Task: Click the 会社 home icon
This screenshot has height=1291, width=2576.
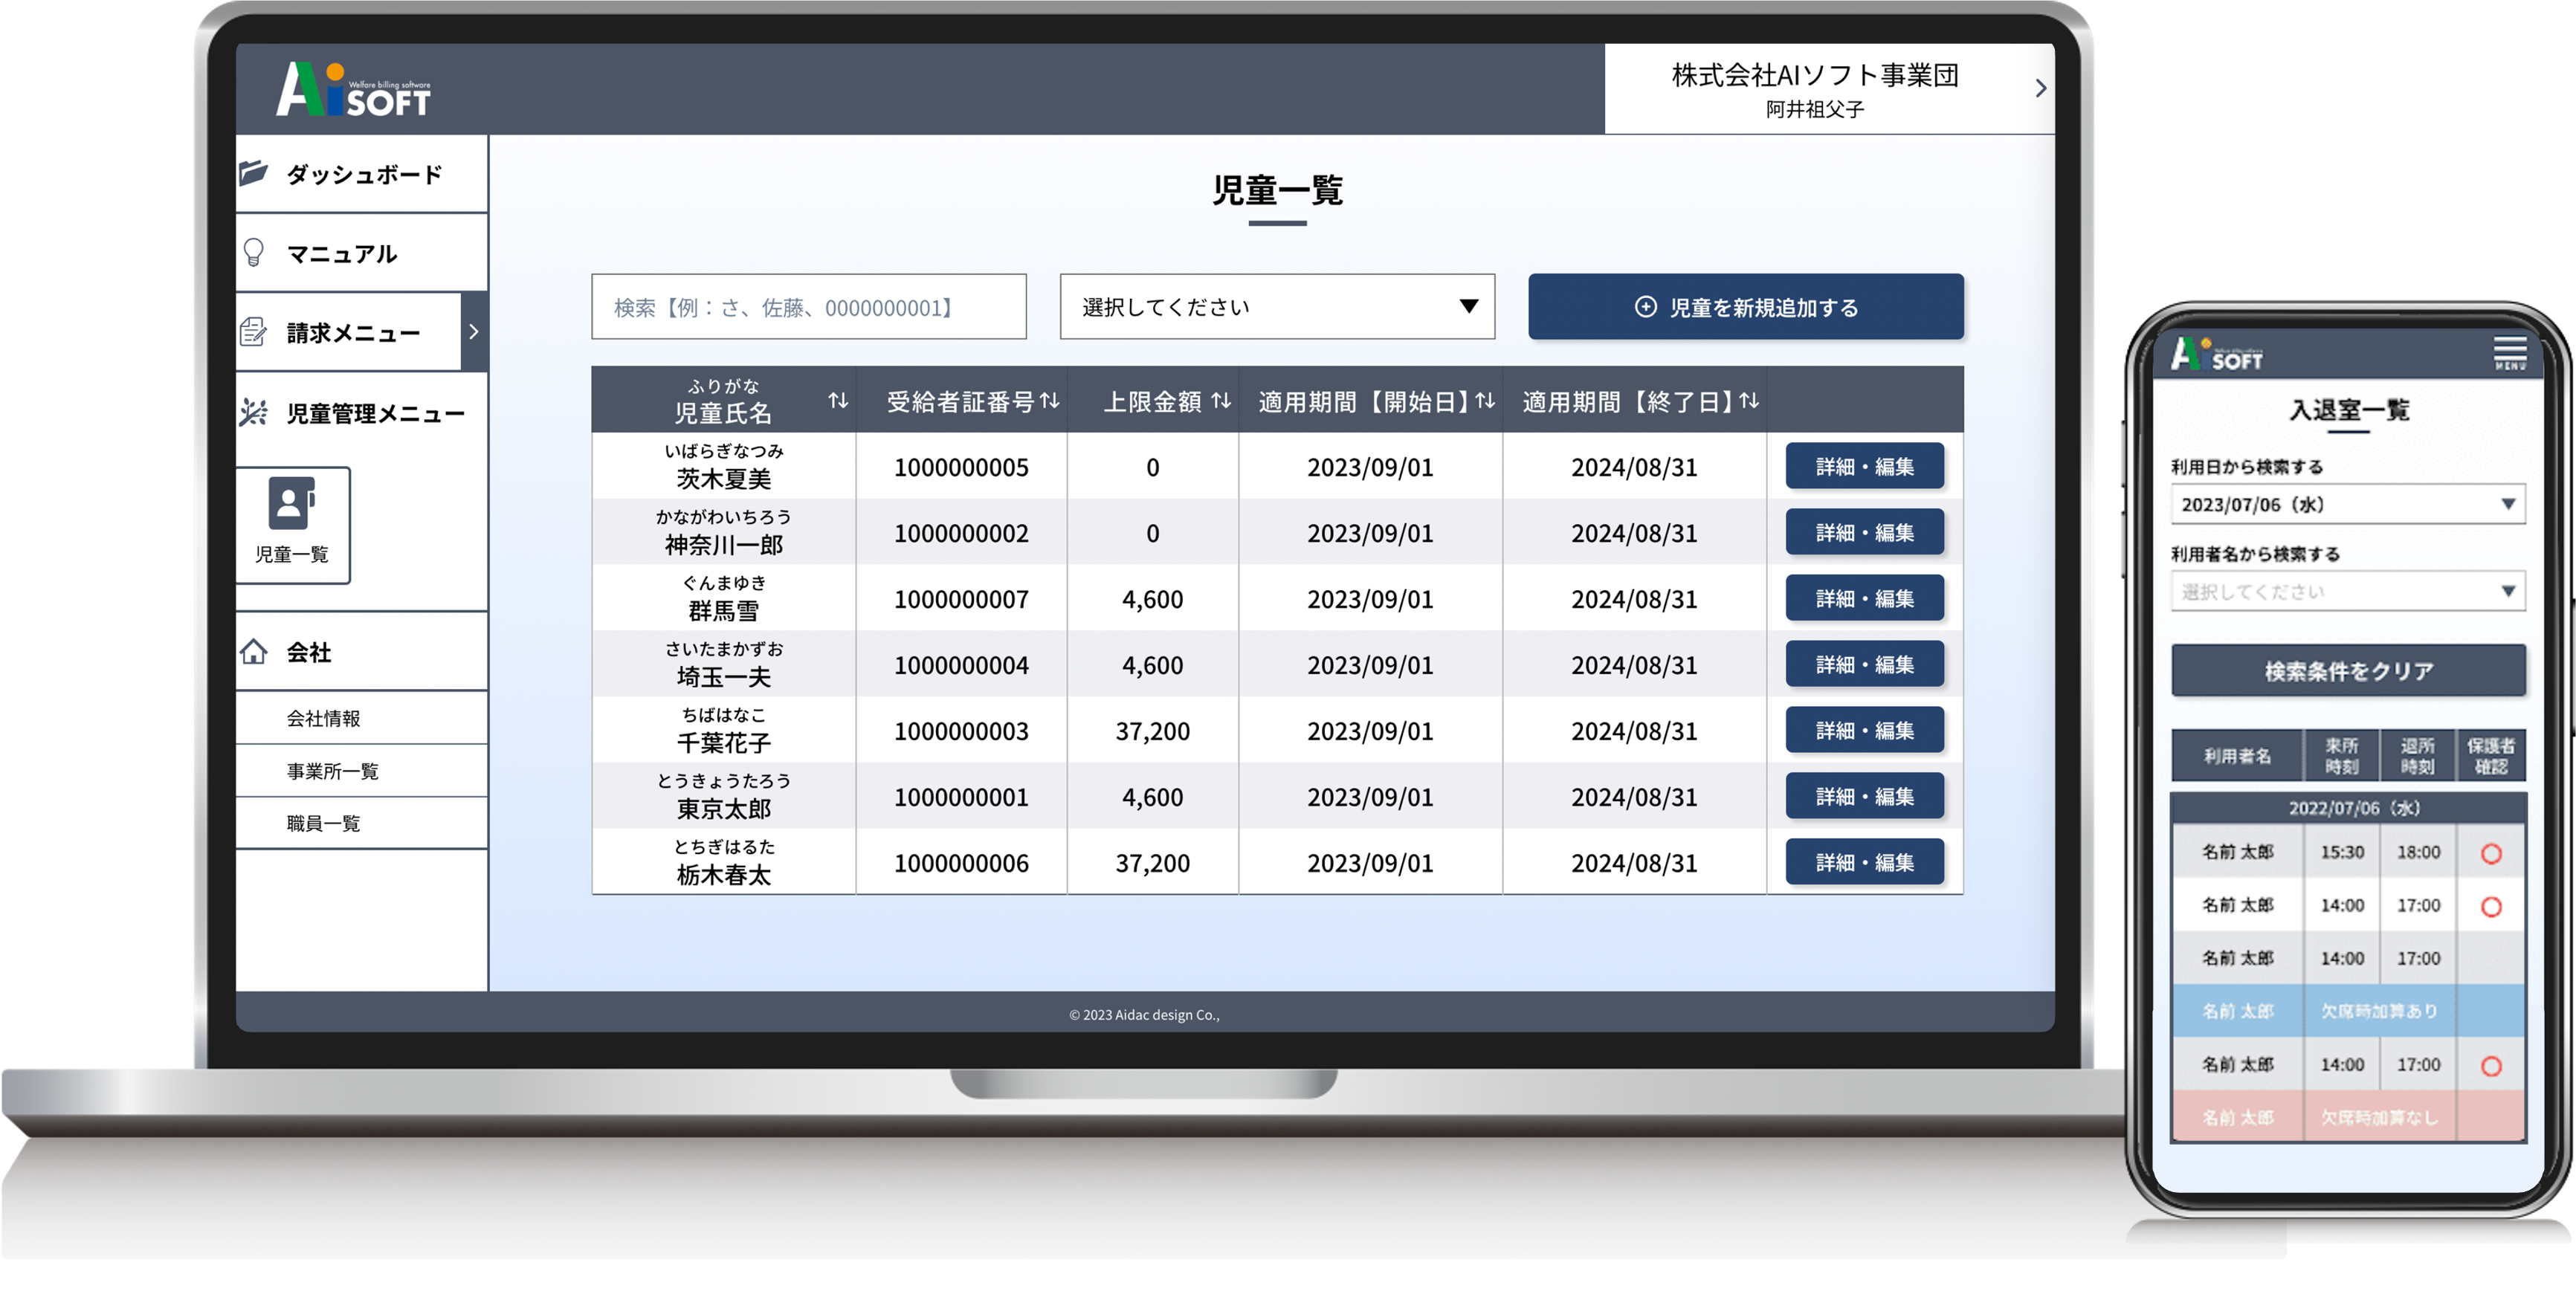Action: coord(253,652)
